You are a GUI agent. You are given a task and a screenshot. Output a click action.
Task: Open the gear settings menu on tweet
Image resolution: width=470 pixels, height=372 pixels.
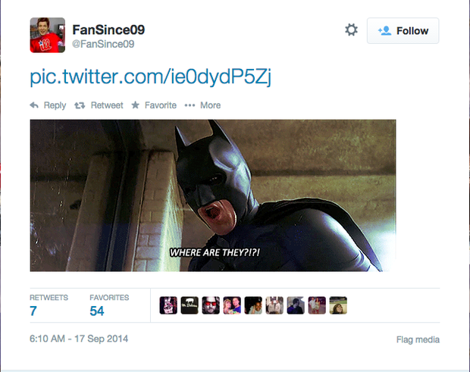pyautogui.click(x=351, y=30)
